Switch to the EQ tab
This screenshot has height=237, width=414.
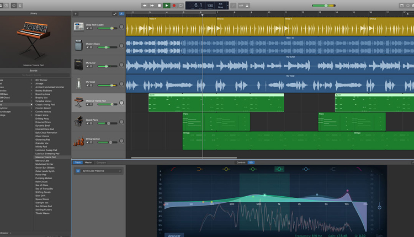(x=251, y=163)
